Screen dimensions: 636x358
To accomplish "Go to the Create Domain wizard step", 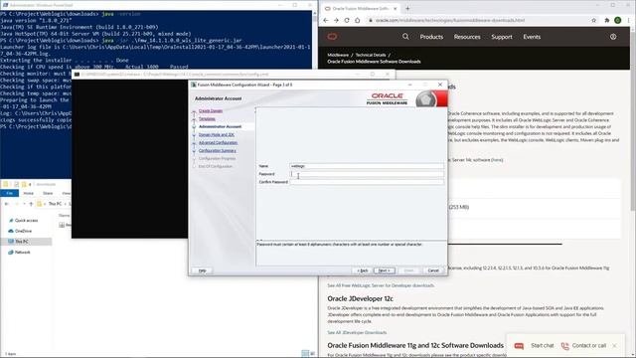I will click(x=211, y=110).
